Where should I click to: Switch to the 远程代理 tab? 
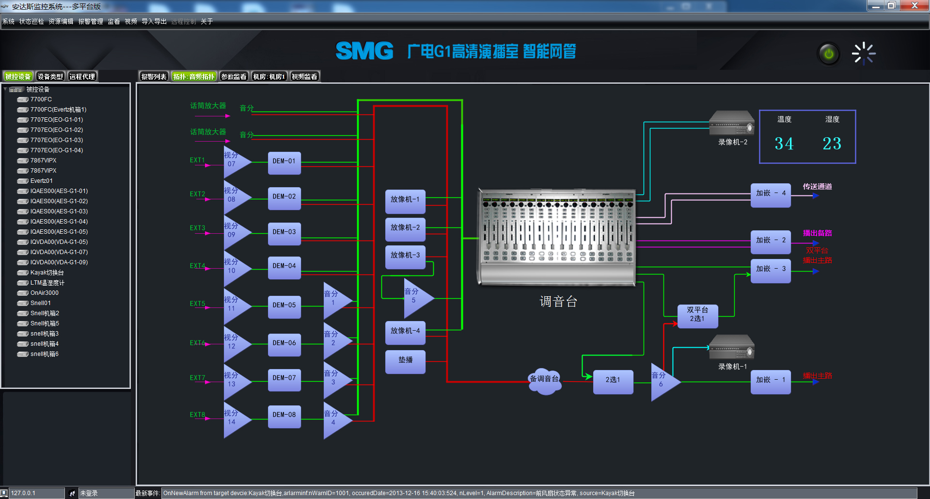point(82,77)
